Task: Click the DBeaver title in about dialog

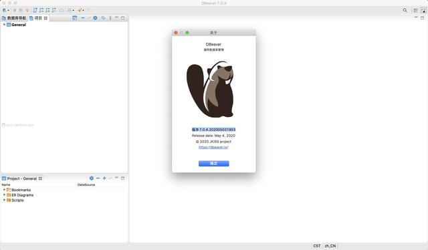Action: (x=213, y=44)
